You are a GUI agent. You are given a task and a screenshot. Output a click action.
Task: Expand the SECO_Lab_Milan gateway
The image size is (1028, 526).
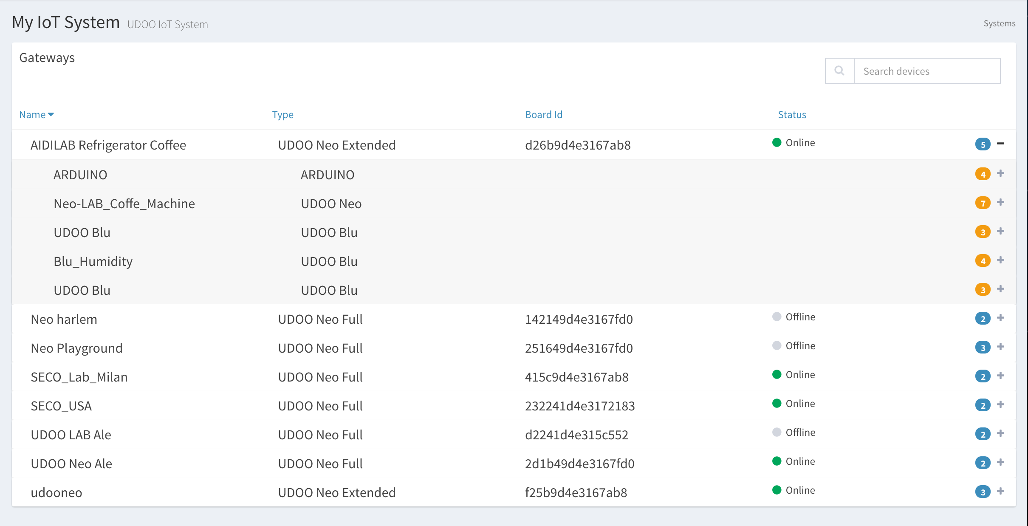(1000, 376)
